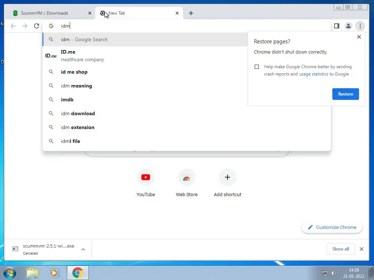Open the profile avatar icon
Screen dimensions: 374x280
pos(348,26)
